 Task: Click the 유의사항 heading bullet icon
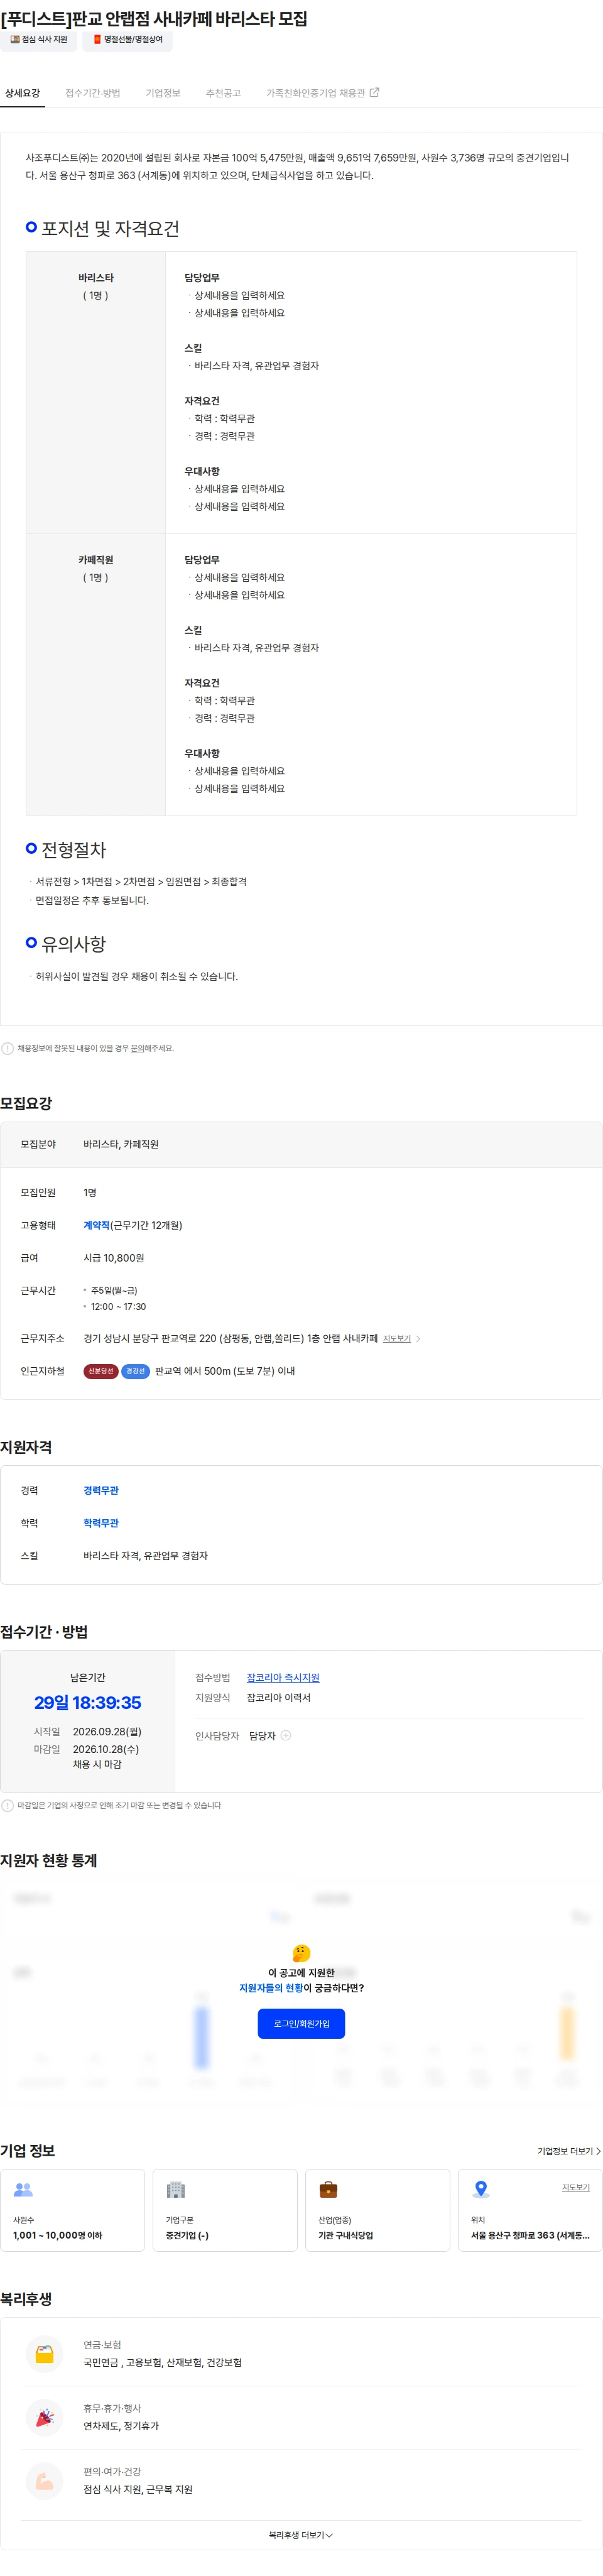coord(31,943)
